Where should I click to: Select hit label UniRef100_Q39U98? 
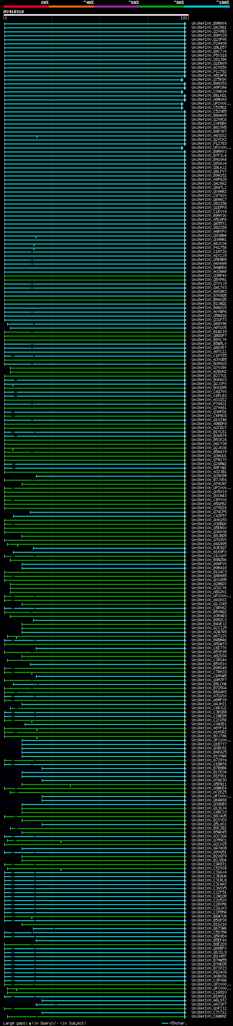[x=209, y=476]
